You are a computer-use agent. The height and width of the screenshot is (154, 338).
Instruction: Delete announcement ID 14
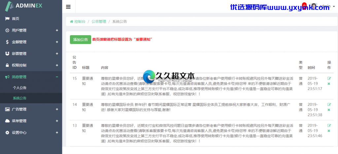tap(329, 110)
